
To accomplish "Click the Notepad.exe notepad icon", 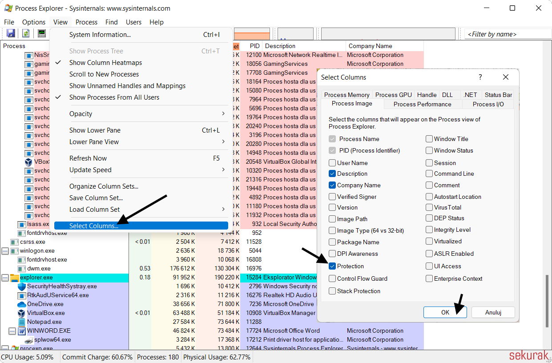I will tap(21, 322).
